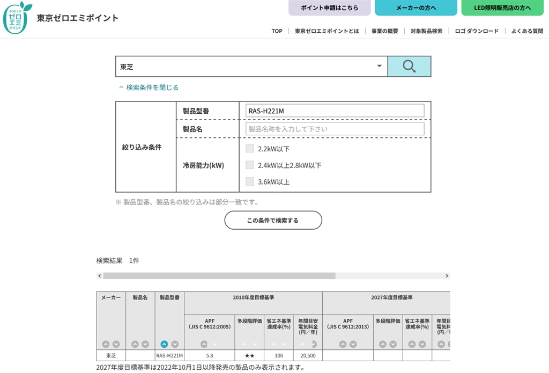This screenshot has width=549, height=373.
Task: Click the magnifying glass search button
Action: click(409, 66)
